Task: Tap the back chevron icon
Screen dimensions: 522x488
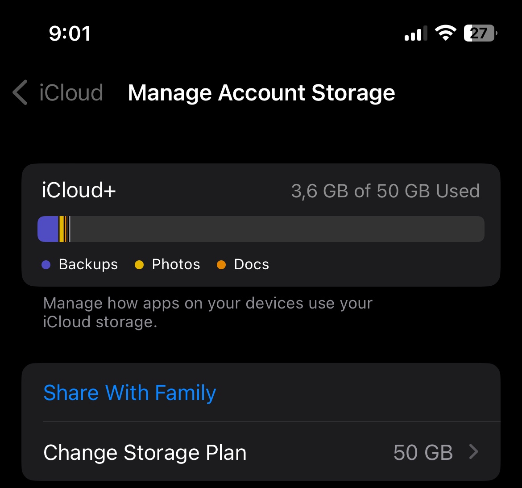Action: point(20,93)
